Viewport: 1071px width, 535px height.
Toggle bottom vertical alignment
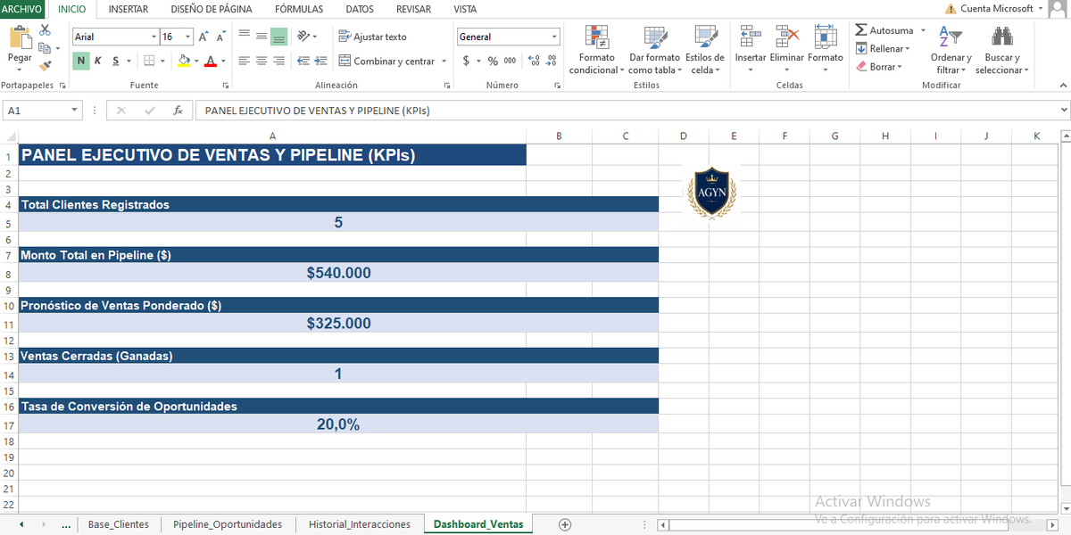[278, 37]
